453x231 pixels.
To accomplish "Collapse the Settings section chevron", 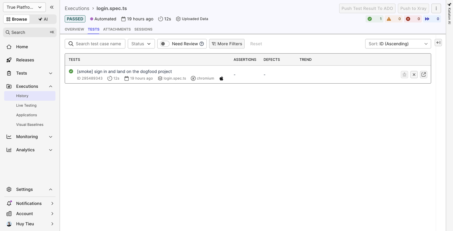I will click(51, 189).
